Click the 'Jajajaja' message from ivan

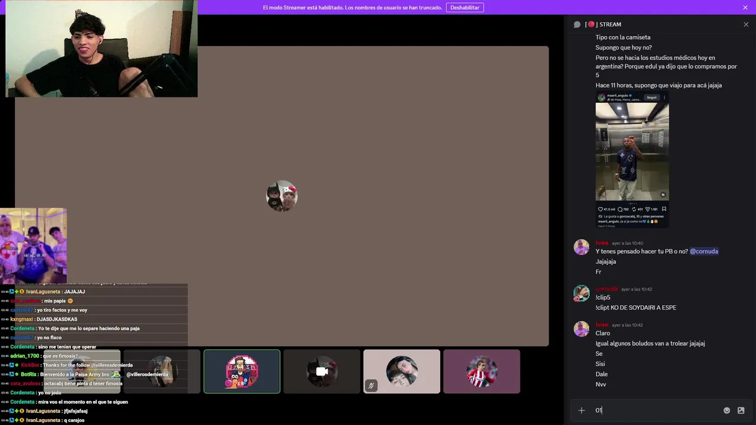(605, 262)
